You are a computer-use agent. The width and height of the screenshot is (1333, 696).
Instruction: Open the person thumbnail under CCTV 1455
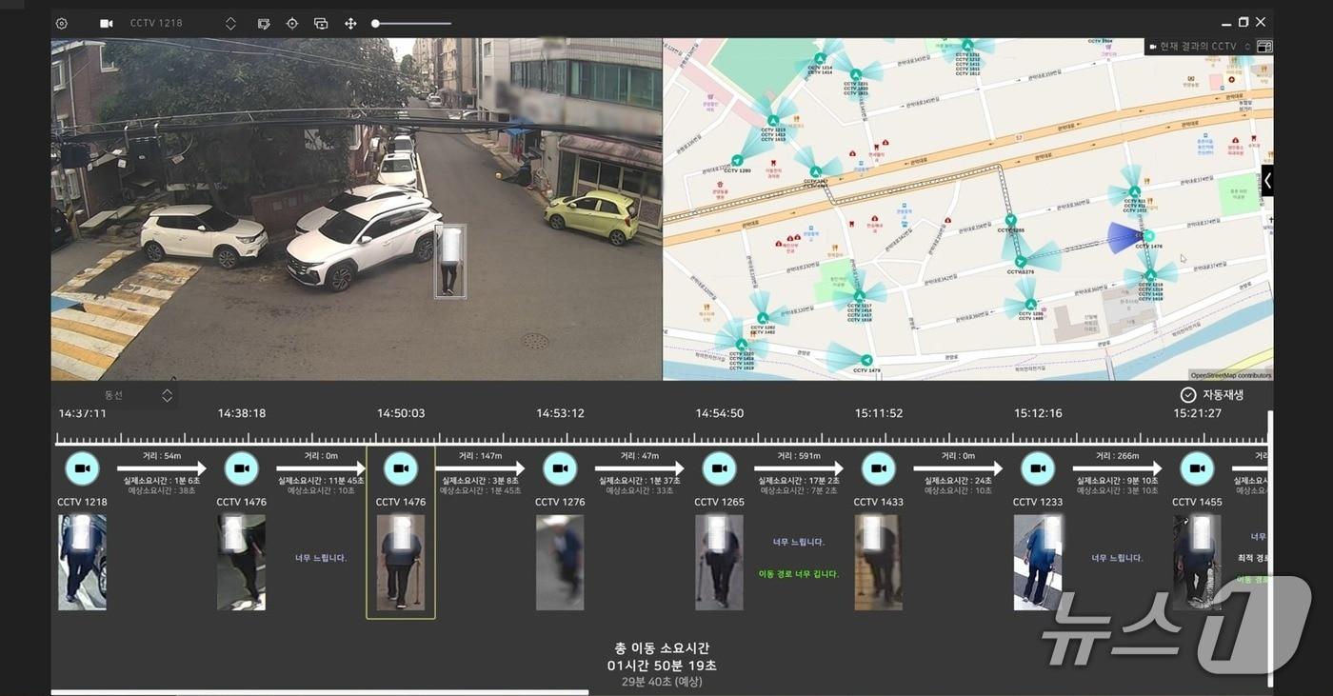1197,563
